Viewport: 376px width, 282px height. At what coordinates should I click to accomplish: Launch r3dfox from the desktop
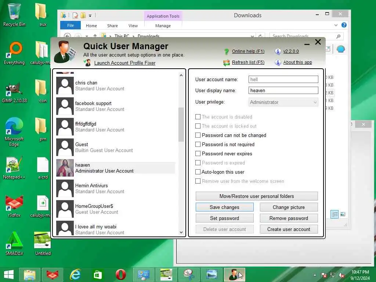14,206
